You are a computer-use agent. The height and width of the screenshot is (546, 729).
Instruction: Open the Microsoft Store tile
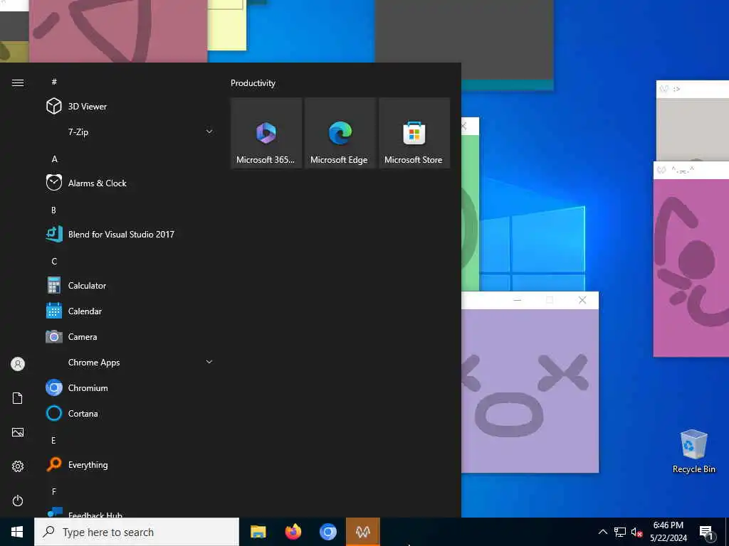coord(414,133)
